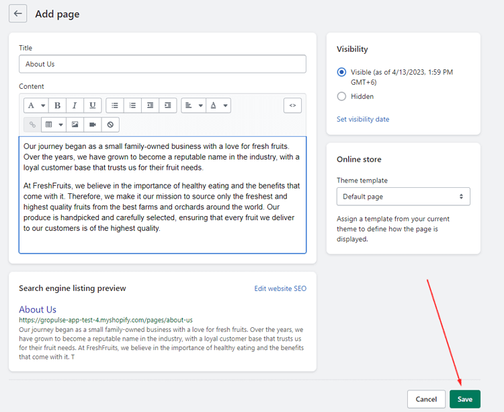Click the outdent icon
Viewport: 504px width, 412px height.
pyautogui.click(x=150, y=105)
